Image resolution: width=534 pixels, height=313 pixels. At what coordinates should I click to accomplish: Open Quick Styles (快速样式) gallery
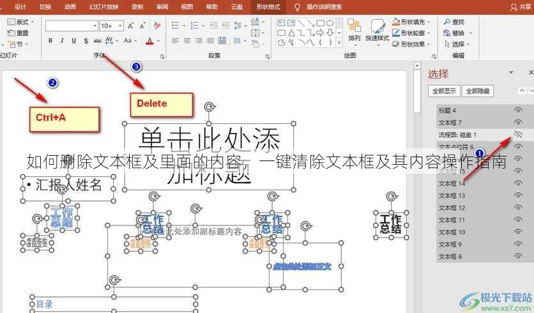coord(378,32)
